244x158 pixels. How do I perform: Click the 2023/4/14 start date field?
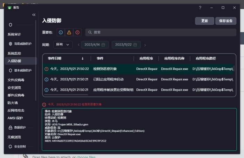pyautogui.click(x=95, y=45)
